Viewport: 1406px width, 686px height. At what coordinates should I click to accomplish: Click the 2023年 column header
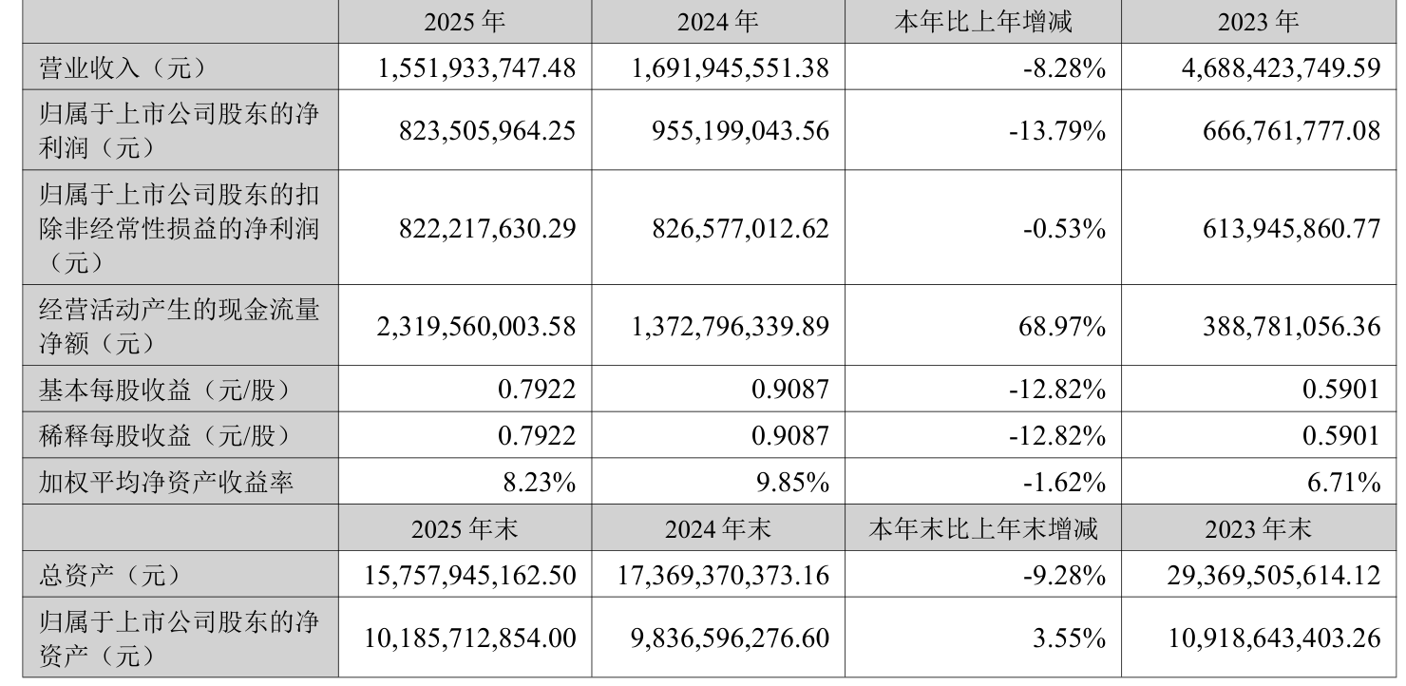[x=1263, y=22]
